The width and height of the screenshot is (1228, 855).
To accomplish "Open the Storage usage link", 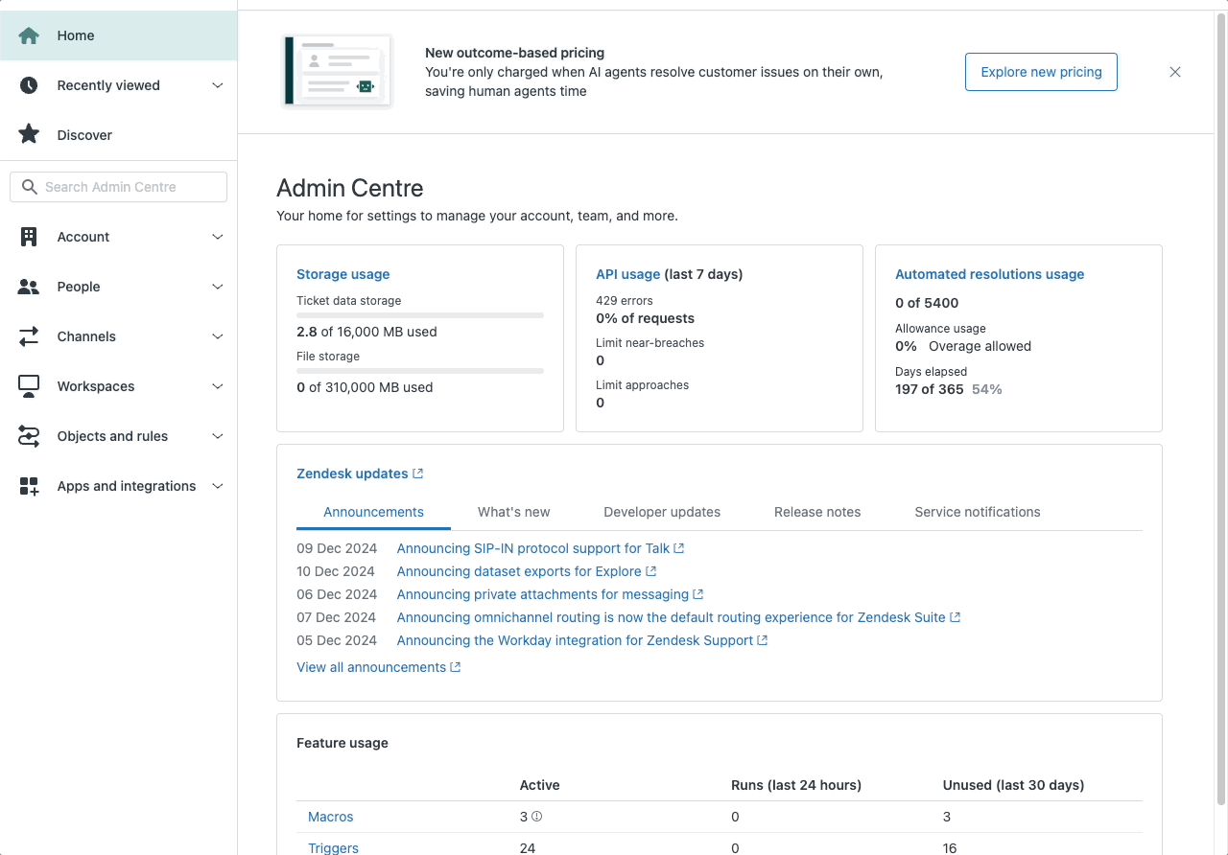I will coord(343,274).
